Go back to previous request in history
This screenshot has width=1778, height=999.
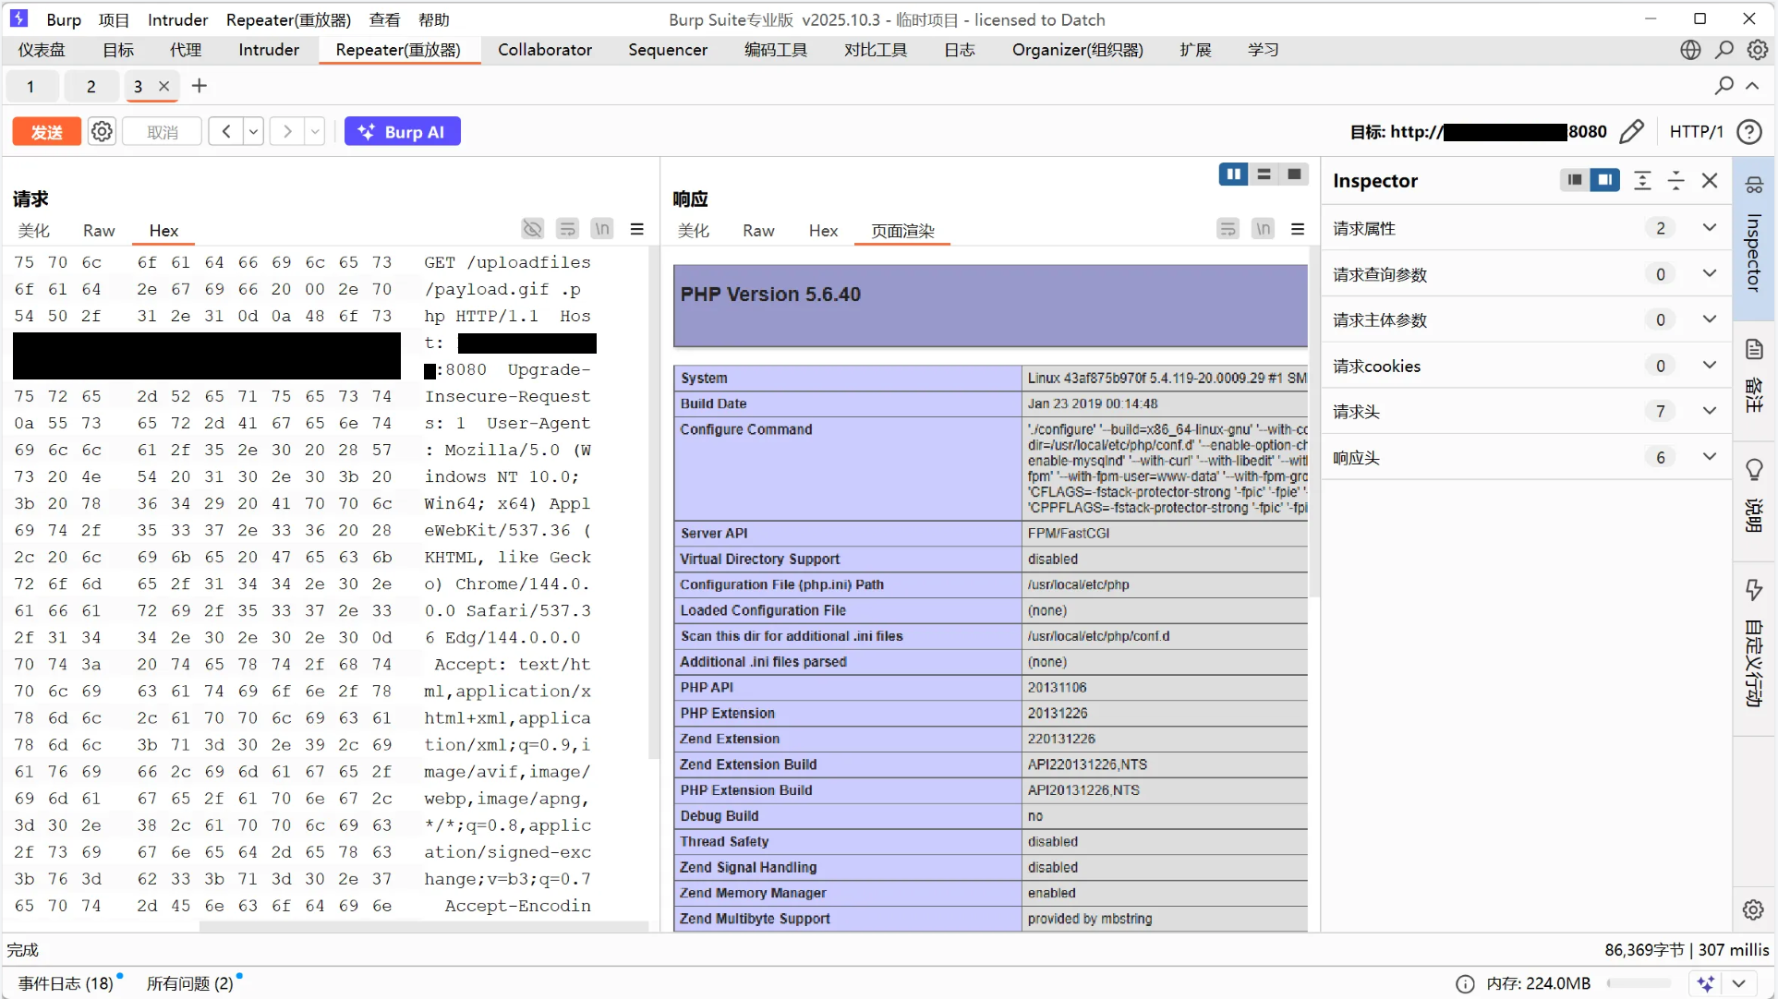click(226, 131)
